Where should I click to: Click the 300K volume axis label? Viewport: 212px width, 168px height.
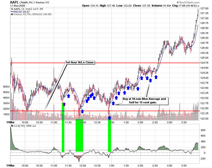pos(6,103)
